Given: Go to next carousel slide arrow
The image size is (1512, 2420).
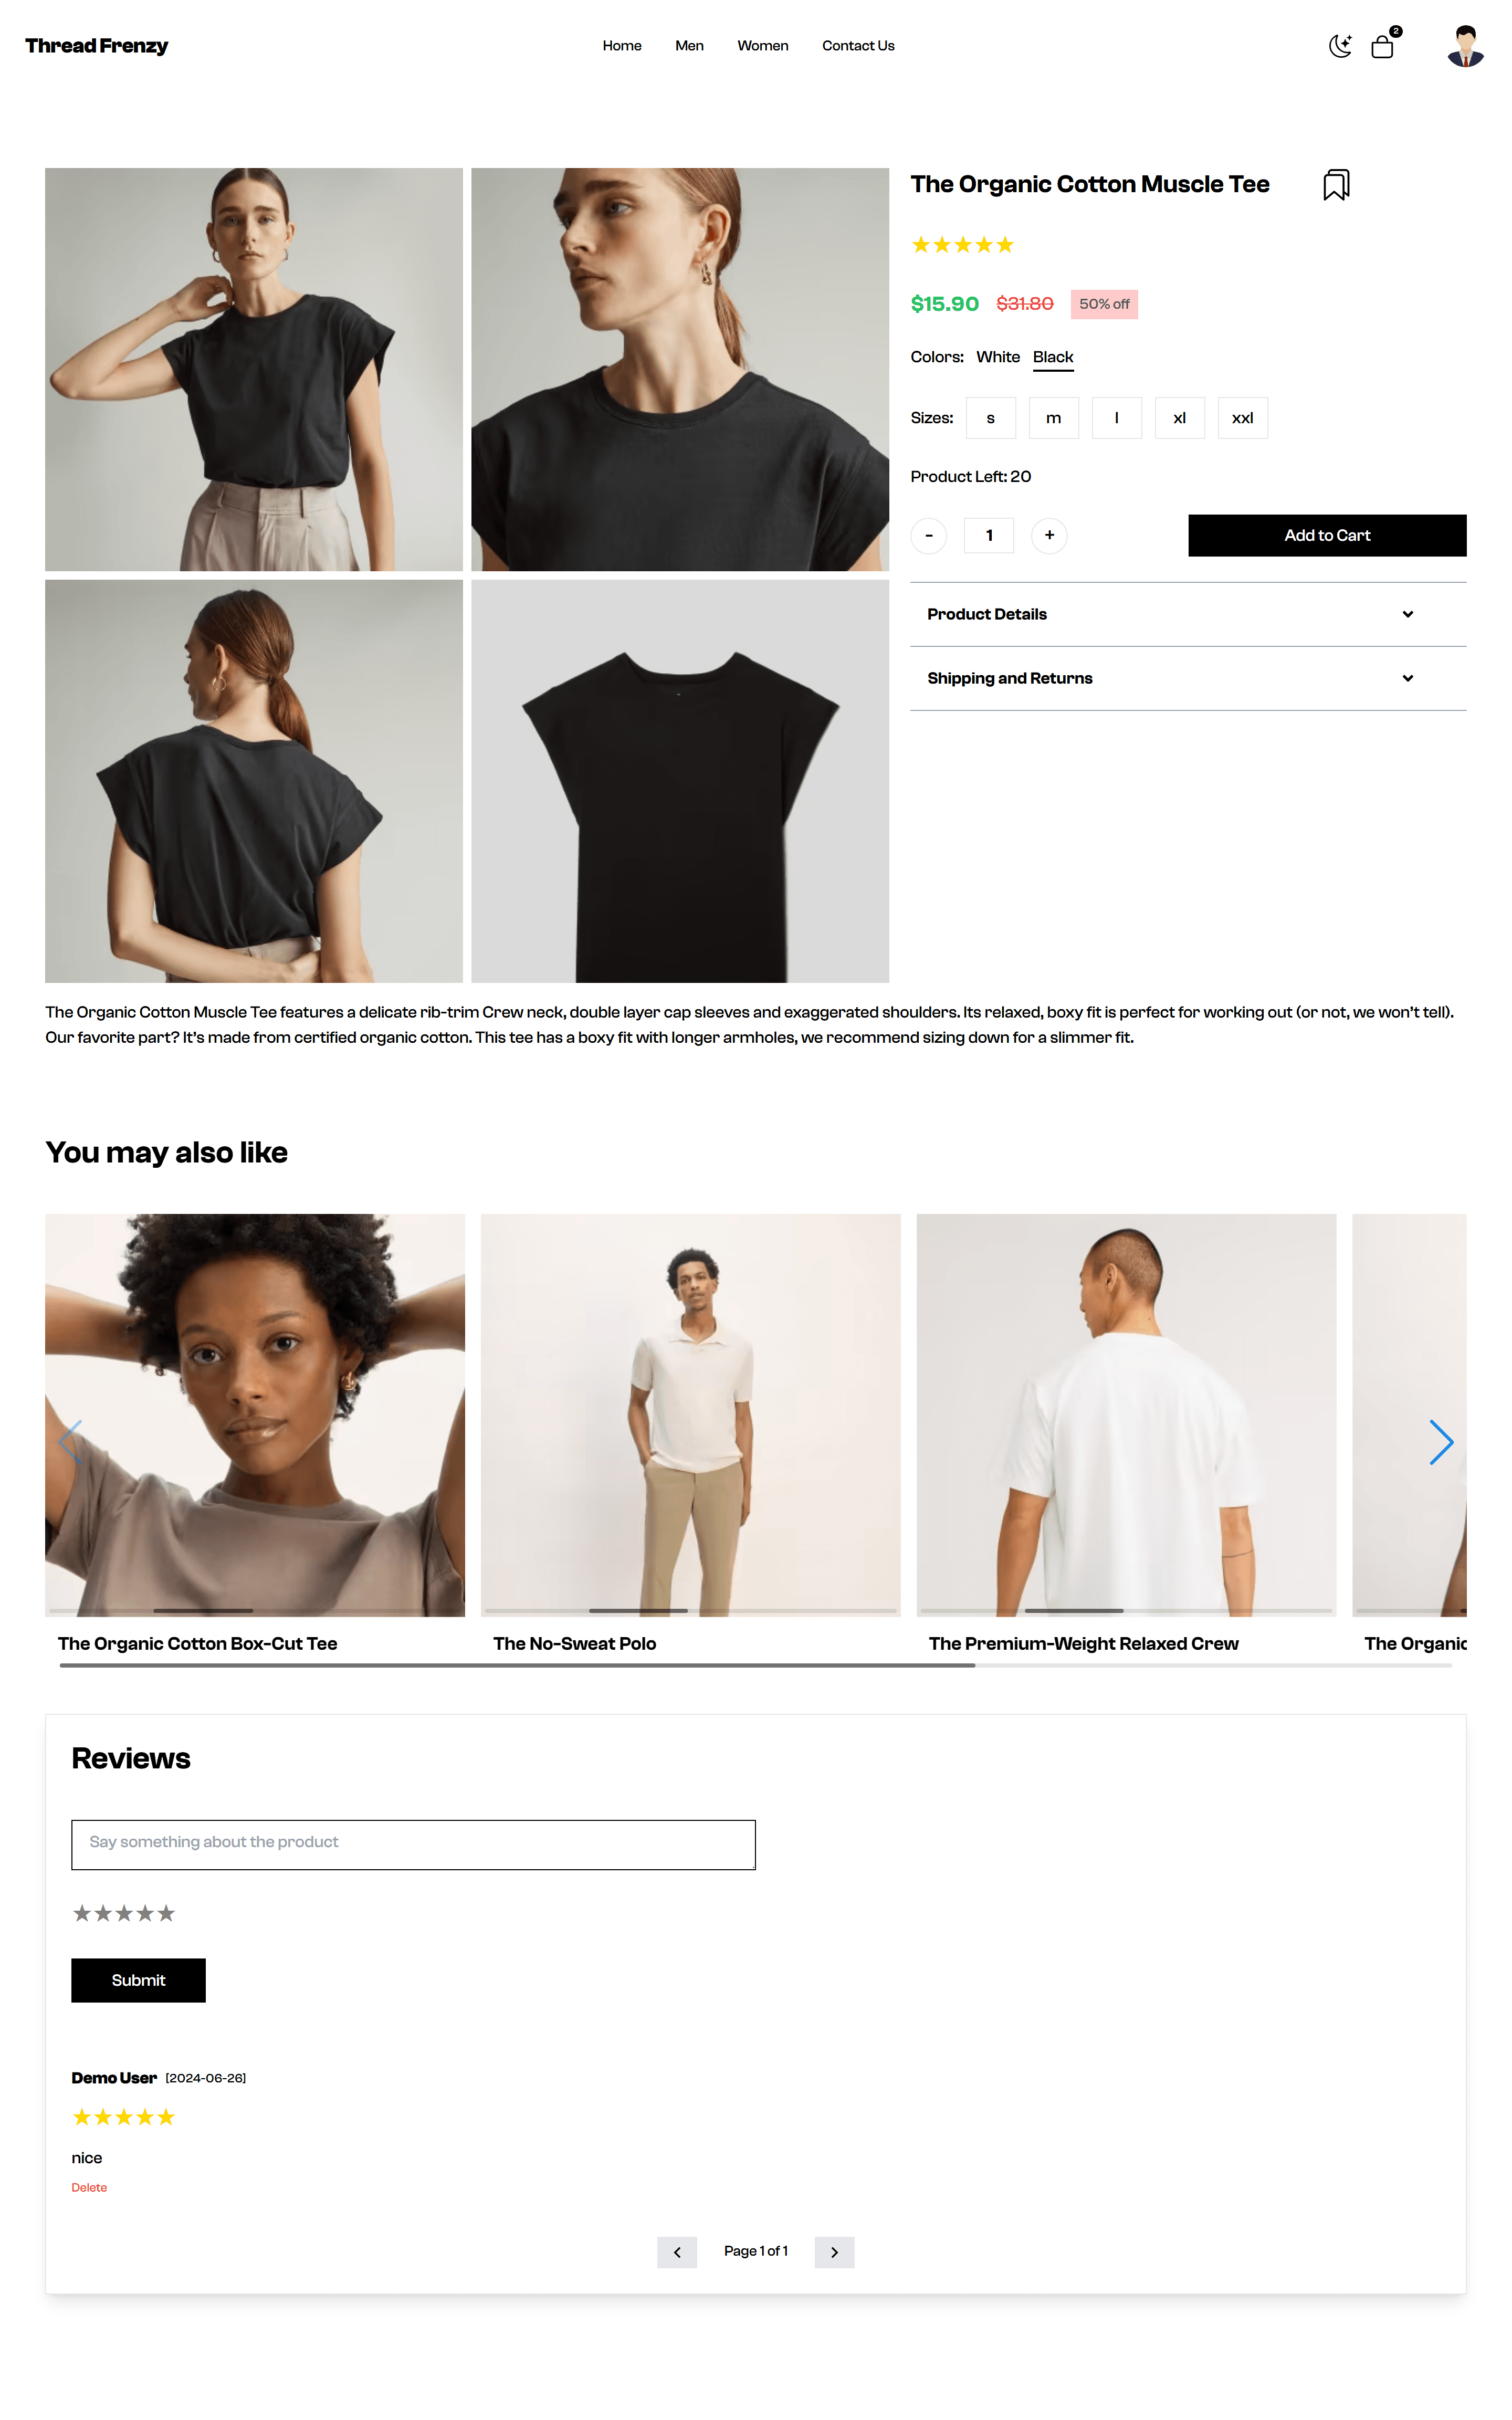Looking at the screenshot, I should [x=1441, y=1442].
